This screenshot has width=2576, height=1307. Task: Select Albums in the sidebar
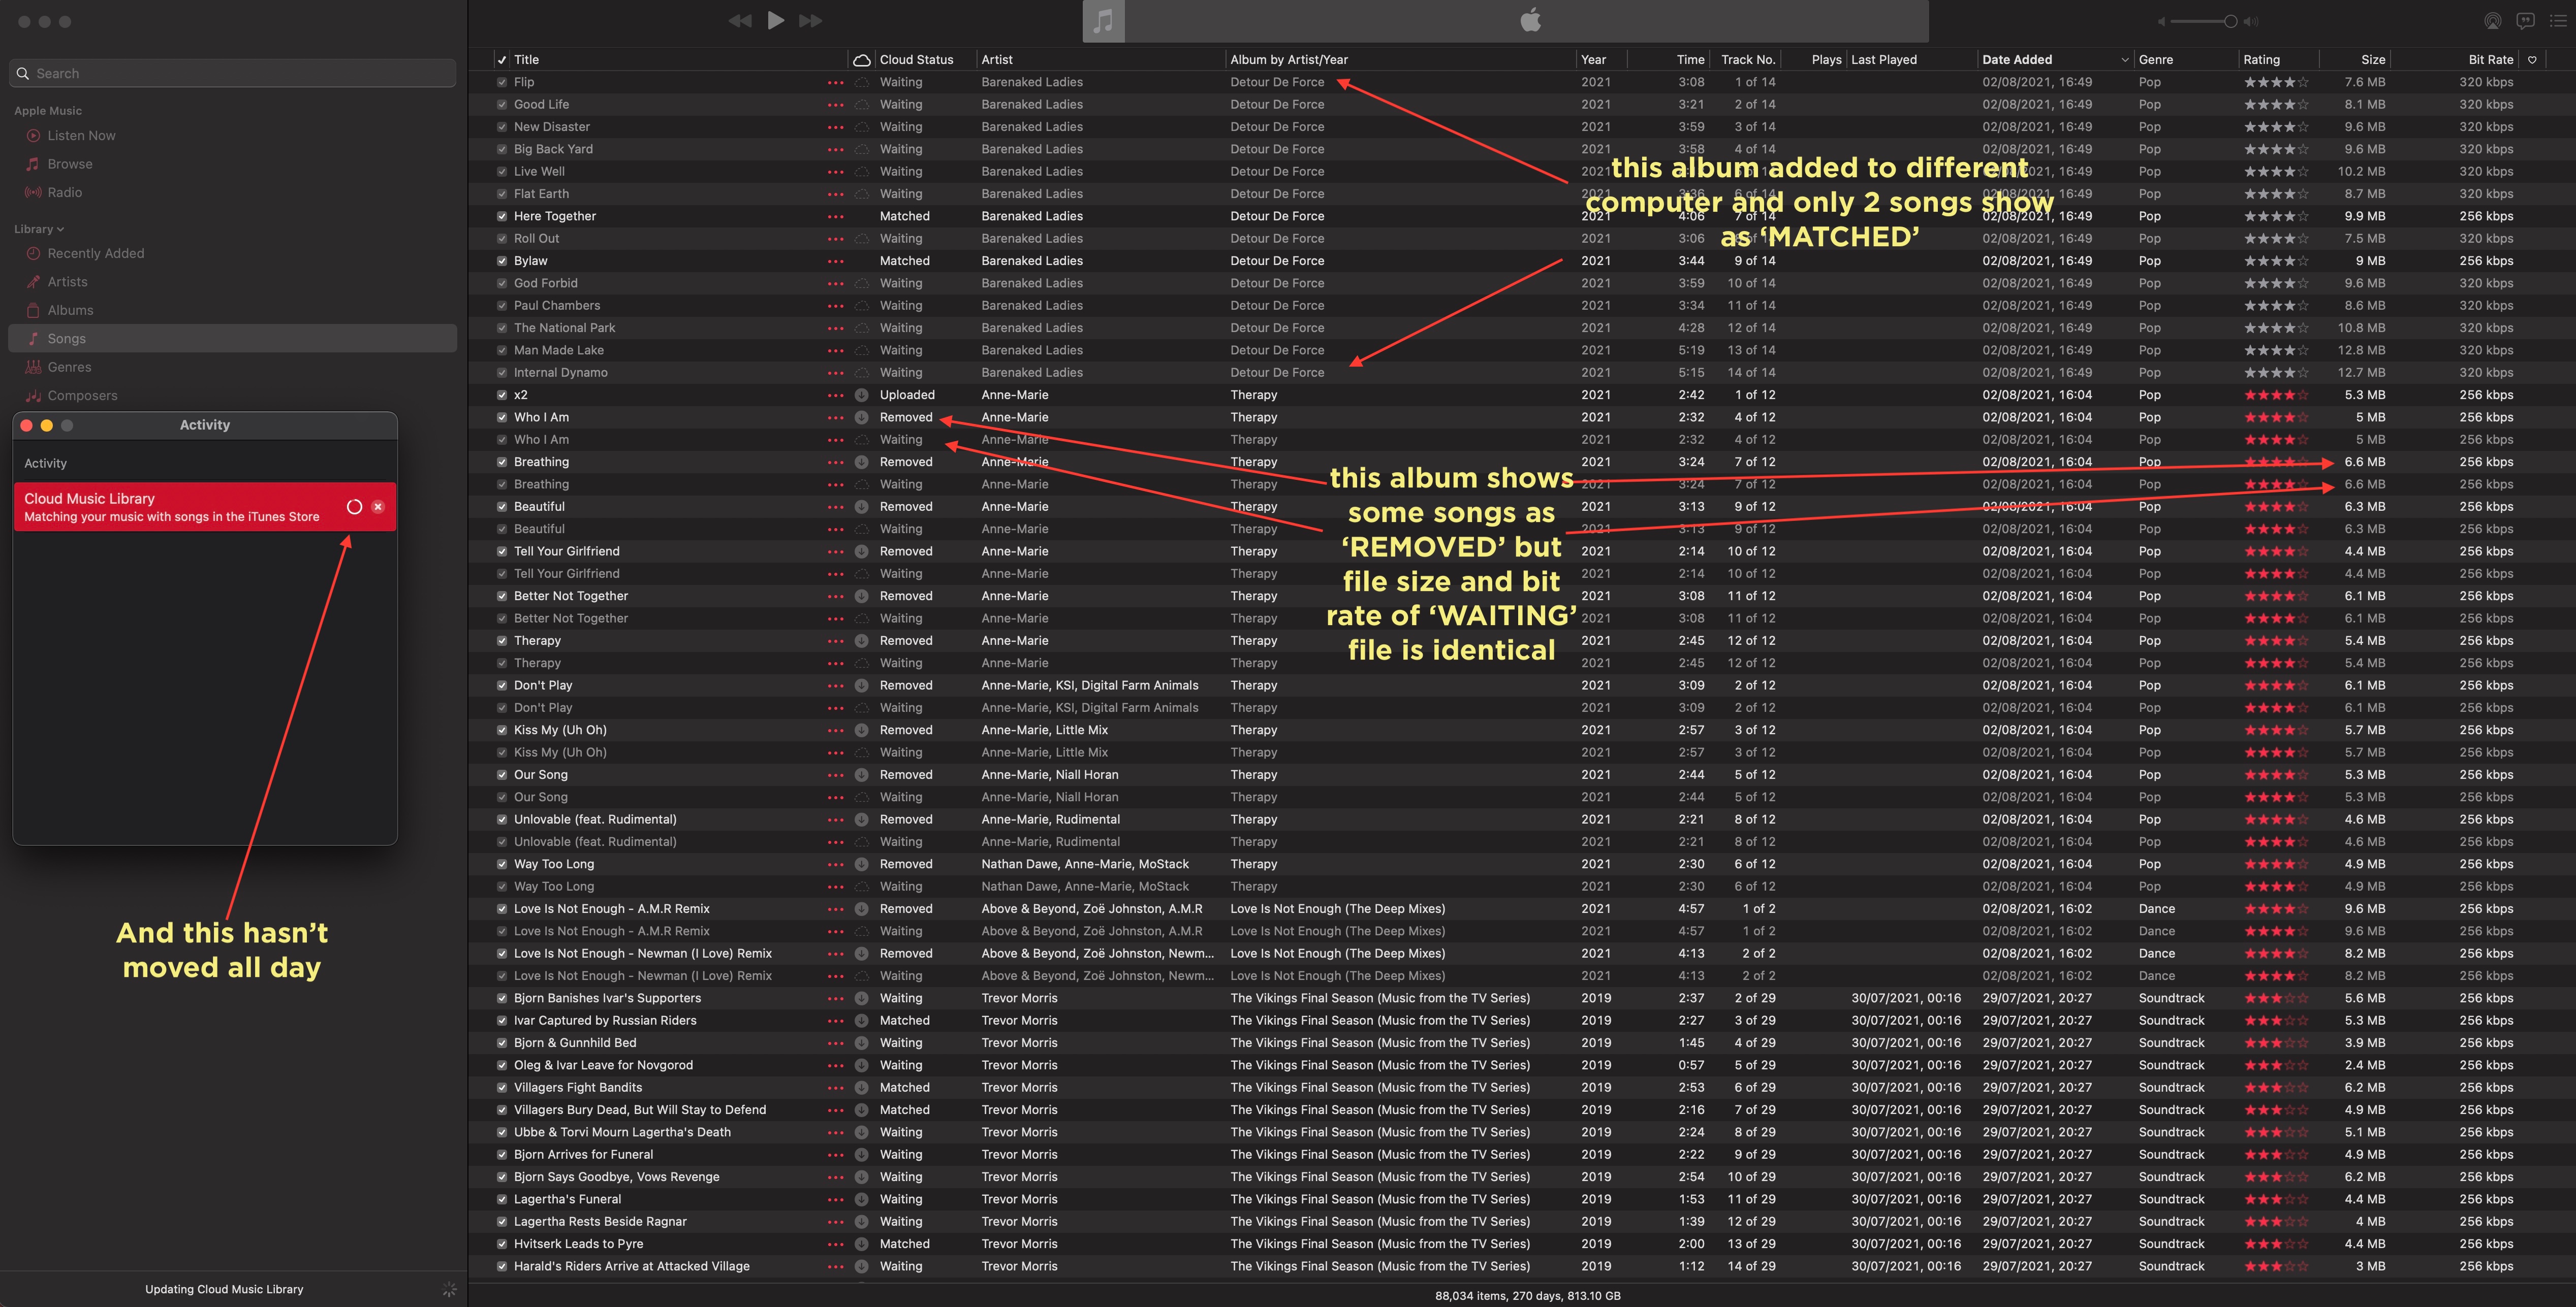70,310
